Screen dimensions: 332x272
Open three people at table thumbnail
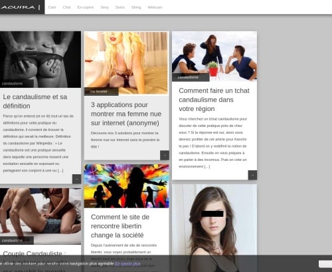(x=214, y=57)
